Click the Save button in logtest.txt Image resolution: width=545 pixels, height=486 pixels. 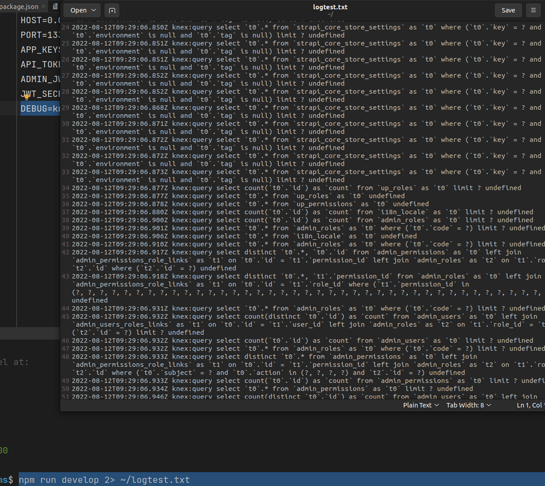pyautogui.click(x=508, y=10)
